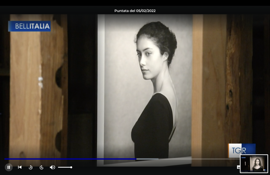Open the subtitles icon beside thumbnail

tap(238, 167)
